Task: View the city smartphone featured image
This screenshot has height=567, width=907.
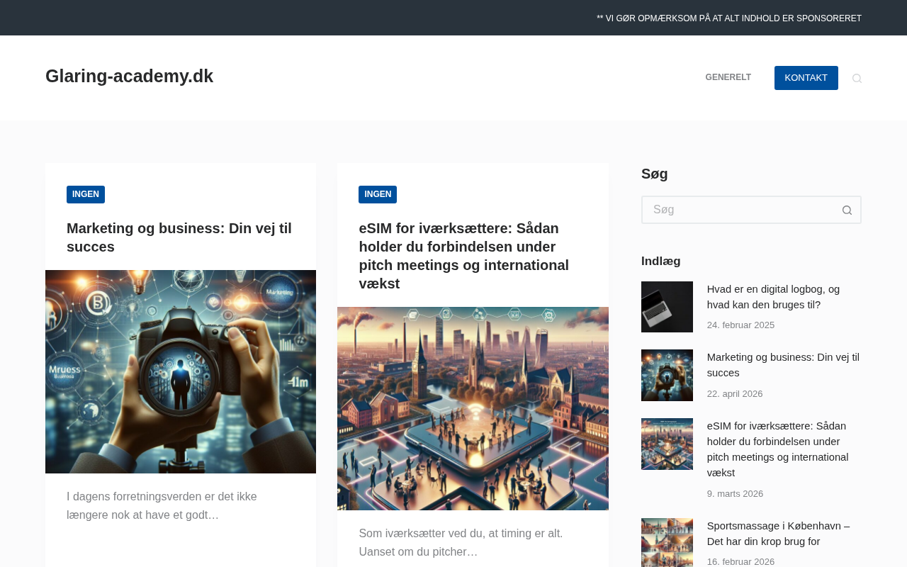Action: click(473, 408)
